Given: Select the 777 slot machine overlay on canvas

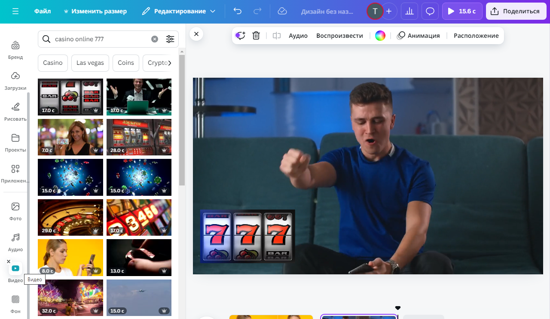Looking at the screenshot, I should 247,236.
